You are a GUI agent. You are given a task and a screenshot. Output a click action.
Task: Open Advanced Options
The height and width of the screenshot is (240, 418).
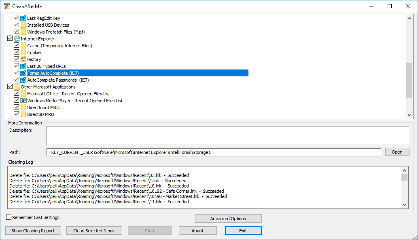point(228,219)
